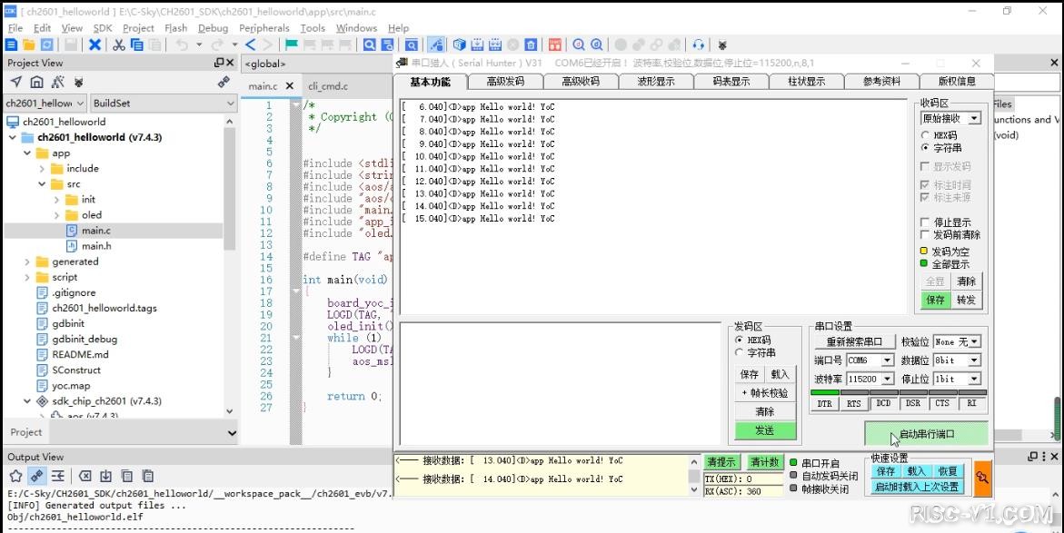Collapse the src folder in project tree
Screen dimensions: 1064x533
pos(43,184)
